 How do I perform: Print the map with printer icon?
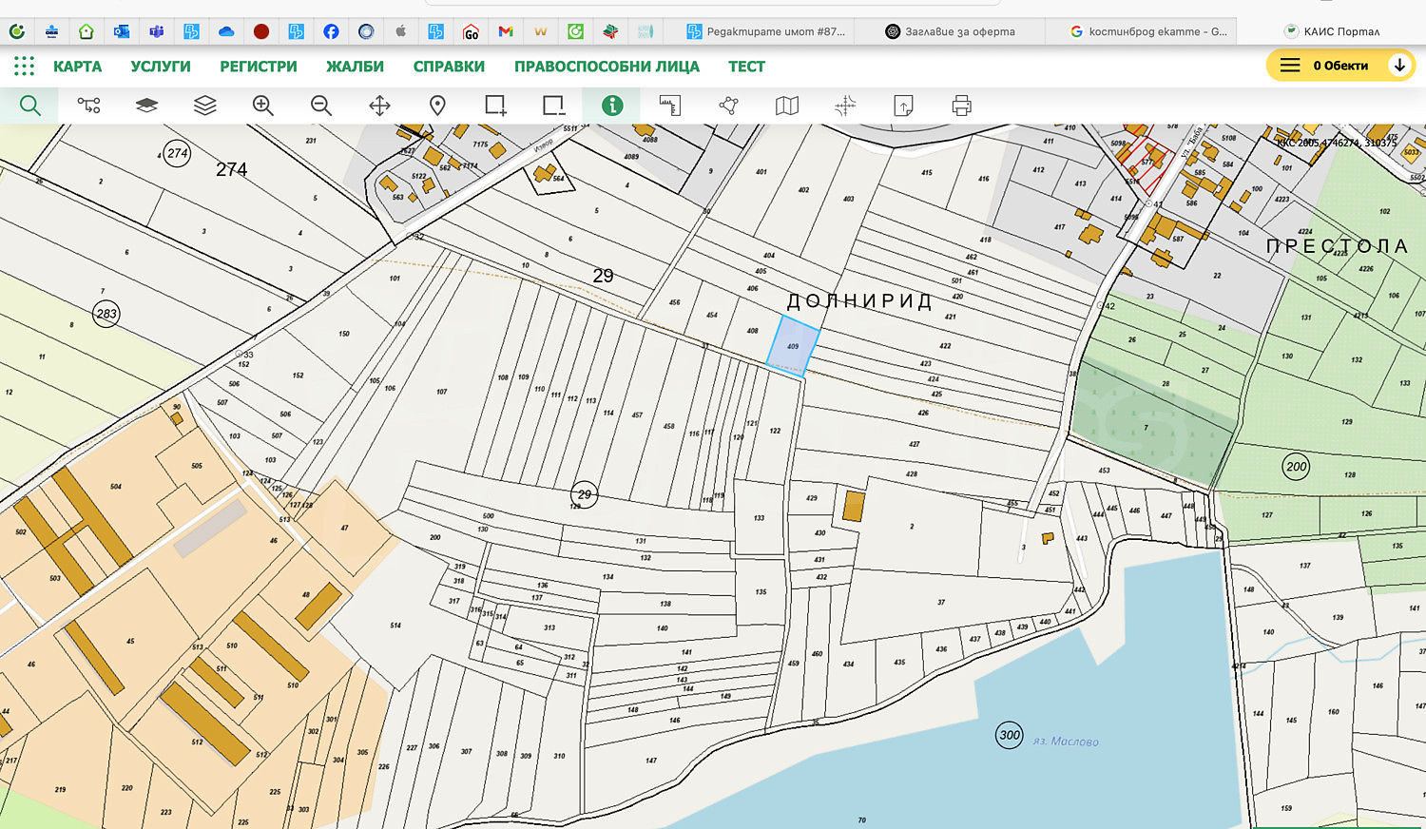962,106
